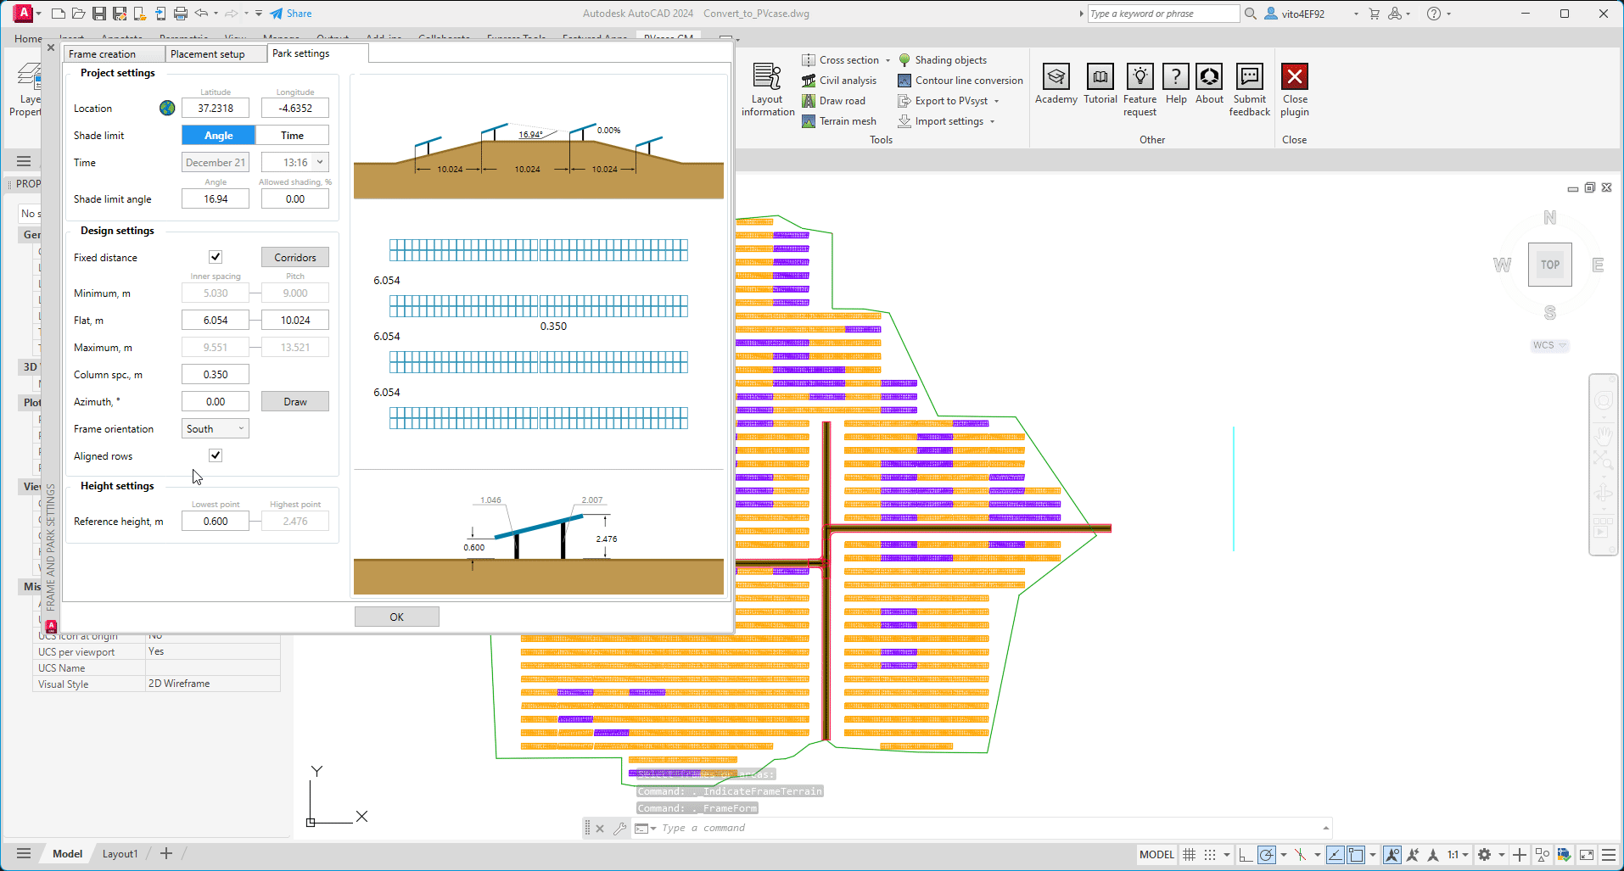Select the Draw road tool
This screenshot has width=1624, height=871.
point(833,101)
